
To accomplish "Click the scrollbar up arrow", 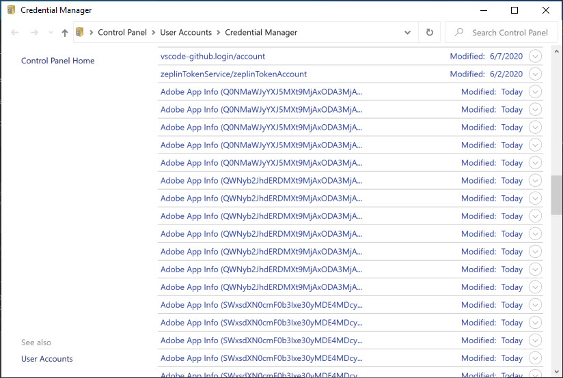I will coord(556,52).
